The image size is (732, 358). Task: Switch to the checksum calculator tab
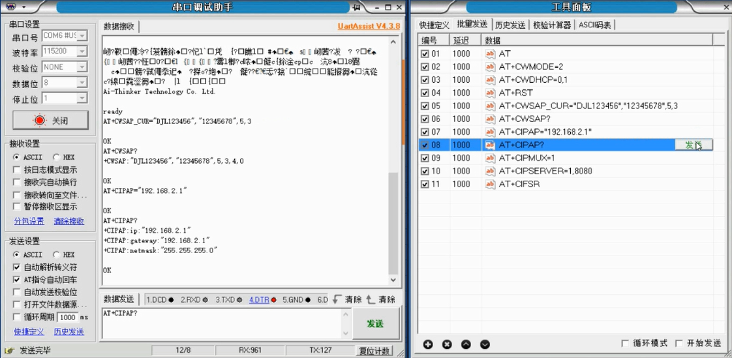[553, 25]
